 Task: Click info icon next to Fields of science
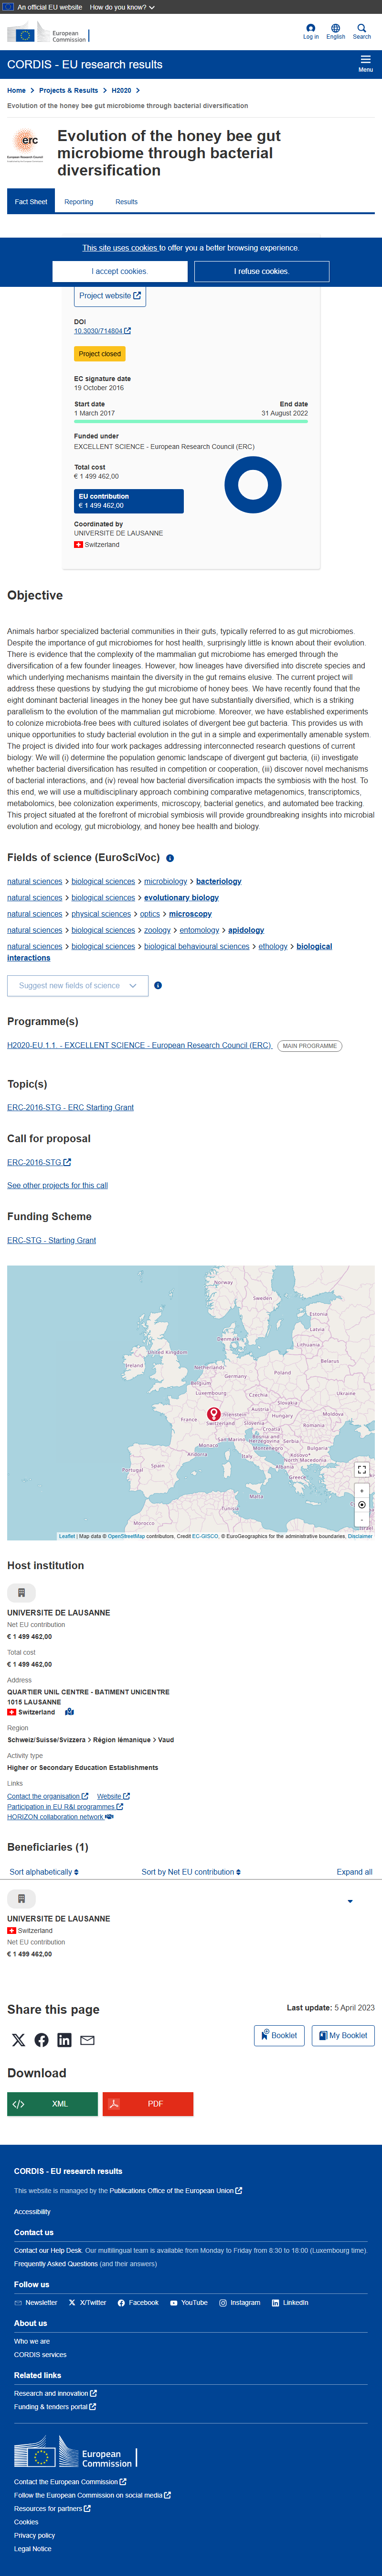170,858
